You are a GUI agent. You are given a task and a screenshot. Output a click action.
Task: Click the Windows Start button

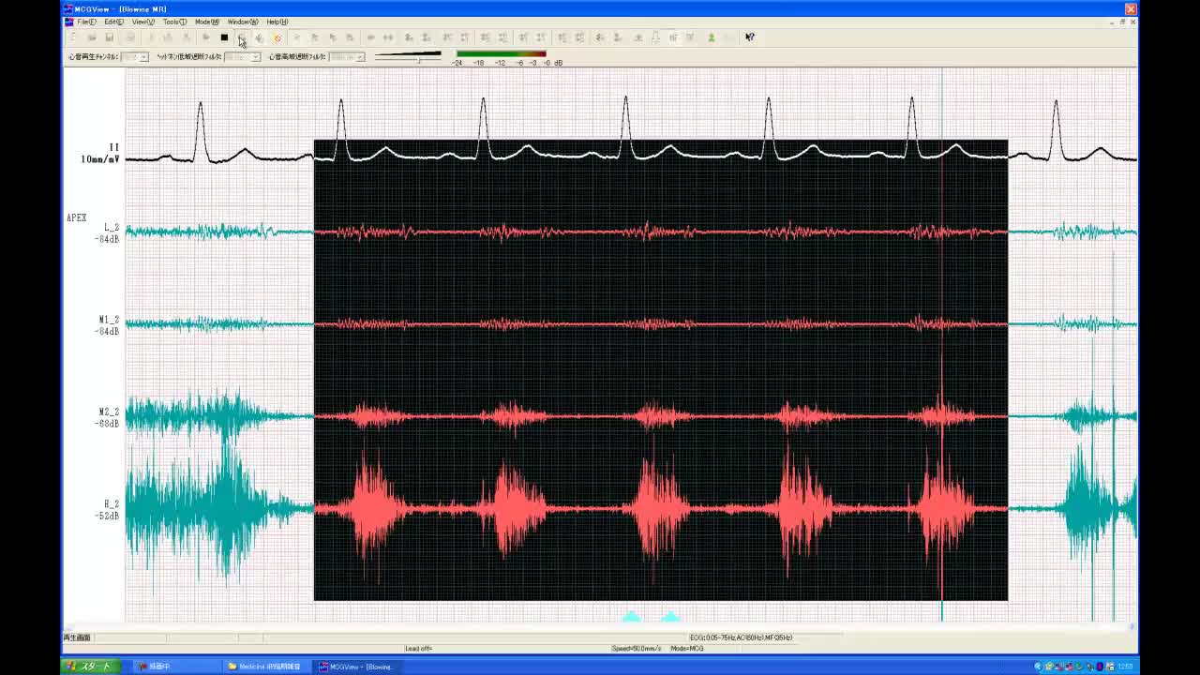coord(89,667)
